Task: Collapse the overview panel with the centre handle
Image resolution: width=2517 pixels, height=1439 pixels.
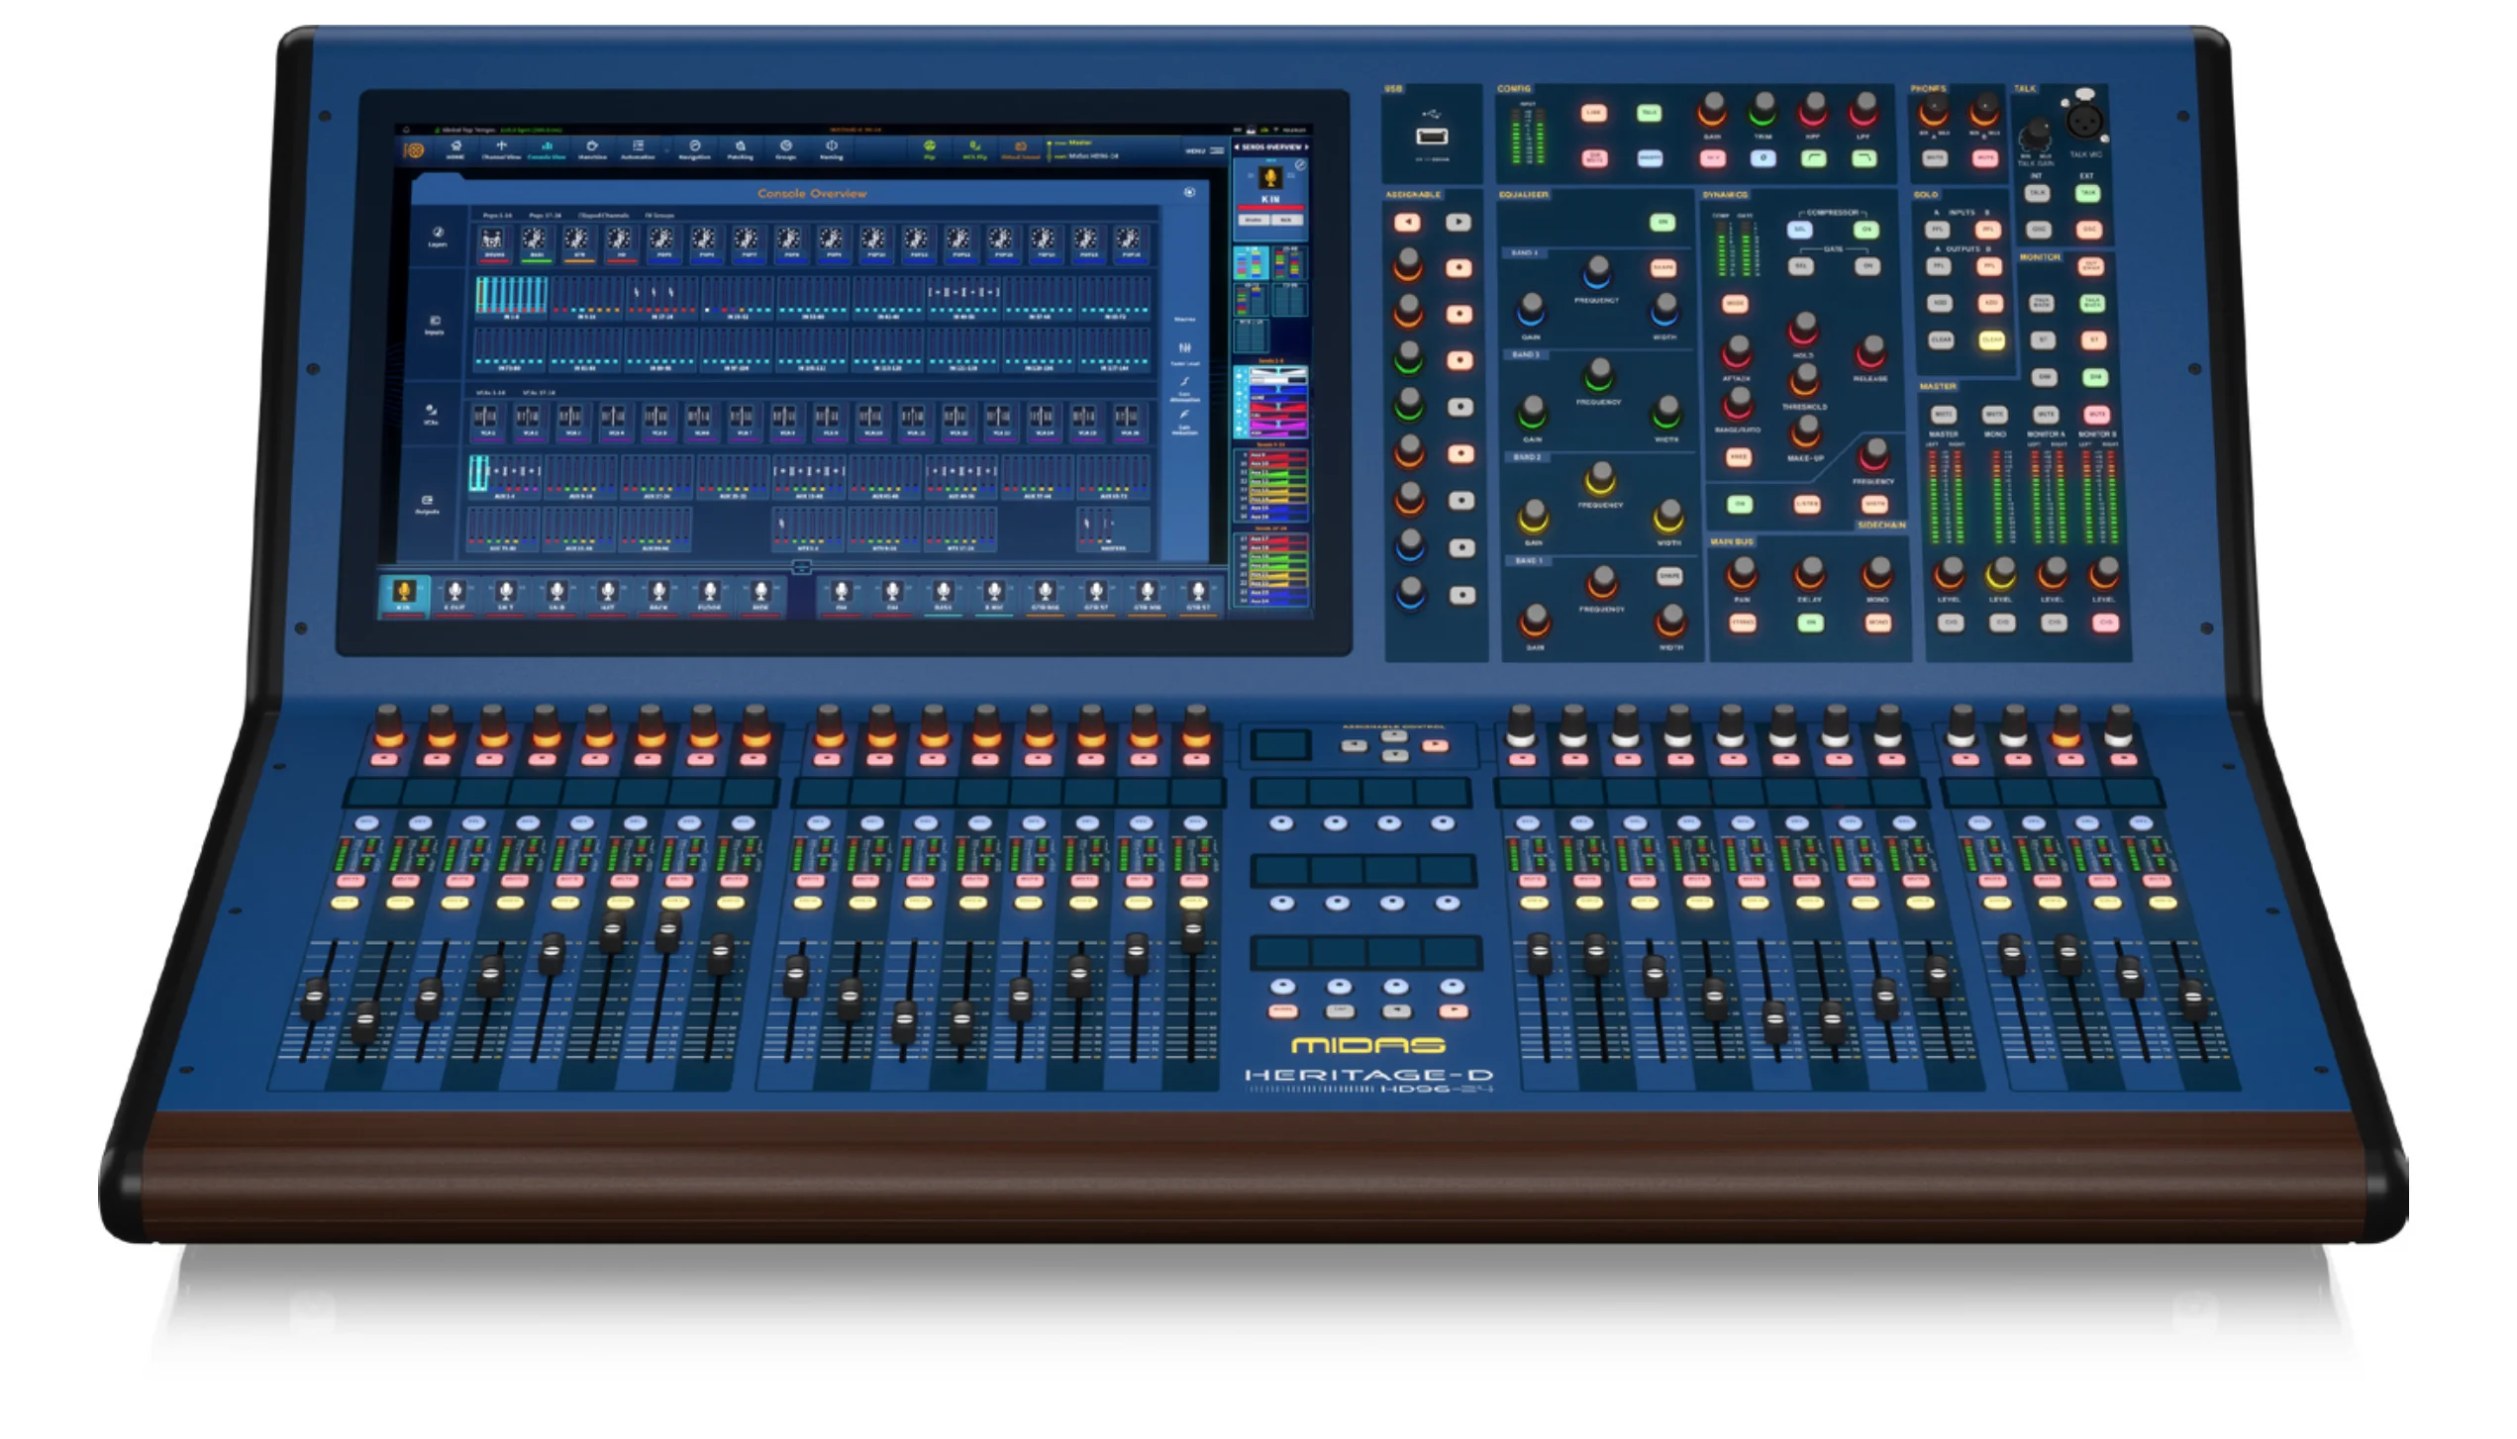Action: tap(802, 567)
